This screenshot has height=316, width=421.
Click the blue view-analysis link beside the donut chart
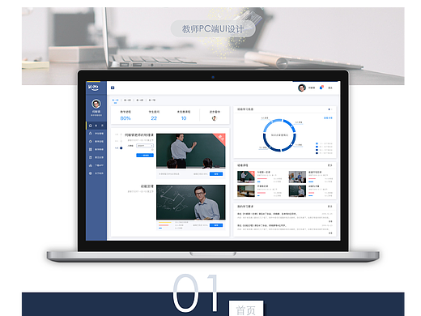coord(328,118)
